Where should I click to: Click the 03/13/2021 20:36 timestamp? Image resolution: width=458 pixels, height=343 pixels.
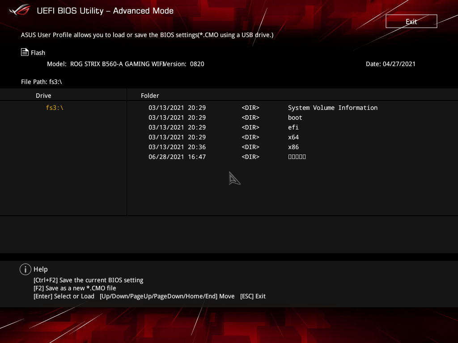click(x=177, y=147)
